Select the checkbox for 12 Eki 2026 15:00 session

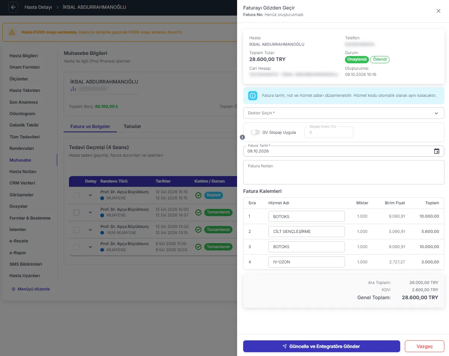77,212
